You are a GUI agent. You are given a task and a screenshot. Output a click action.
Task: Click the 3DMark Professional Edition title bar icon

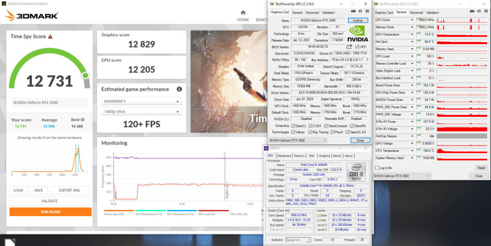[4, 4]
